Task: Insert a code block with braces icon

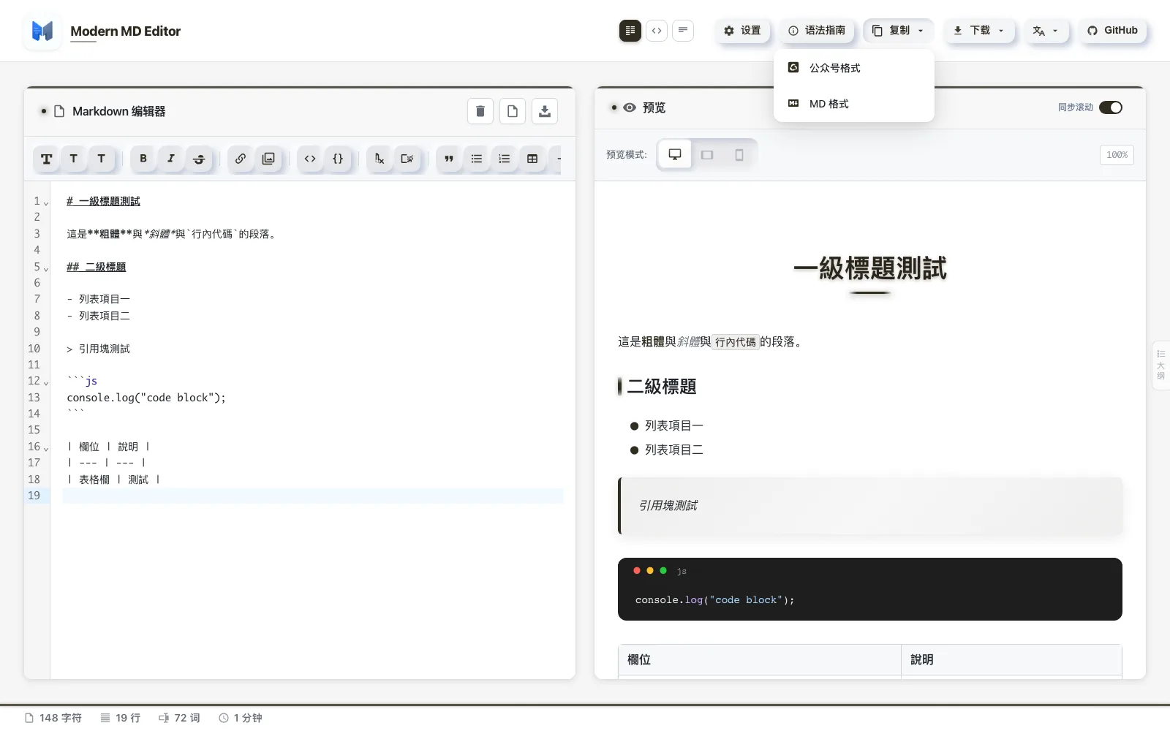Action: click(x=338, y=159)
